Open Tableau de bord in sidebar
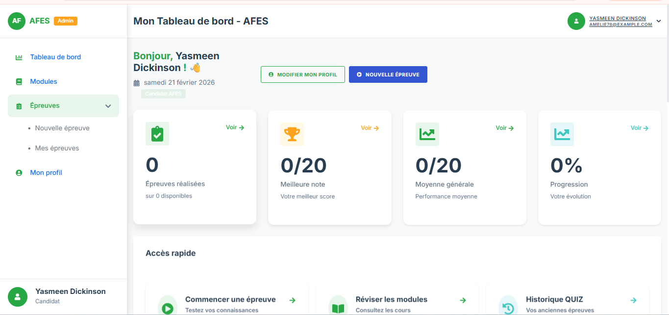 [x=55, y=57]
